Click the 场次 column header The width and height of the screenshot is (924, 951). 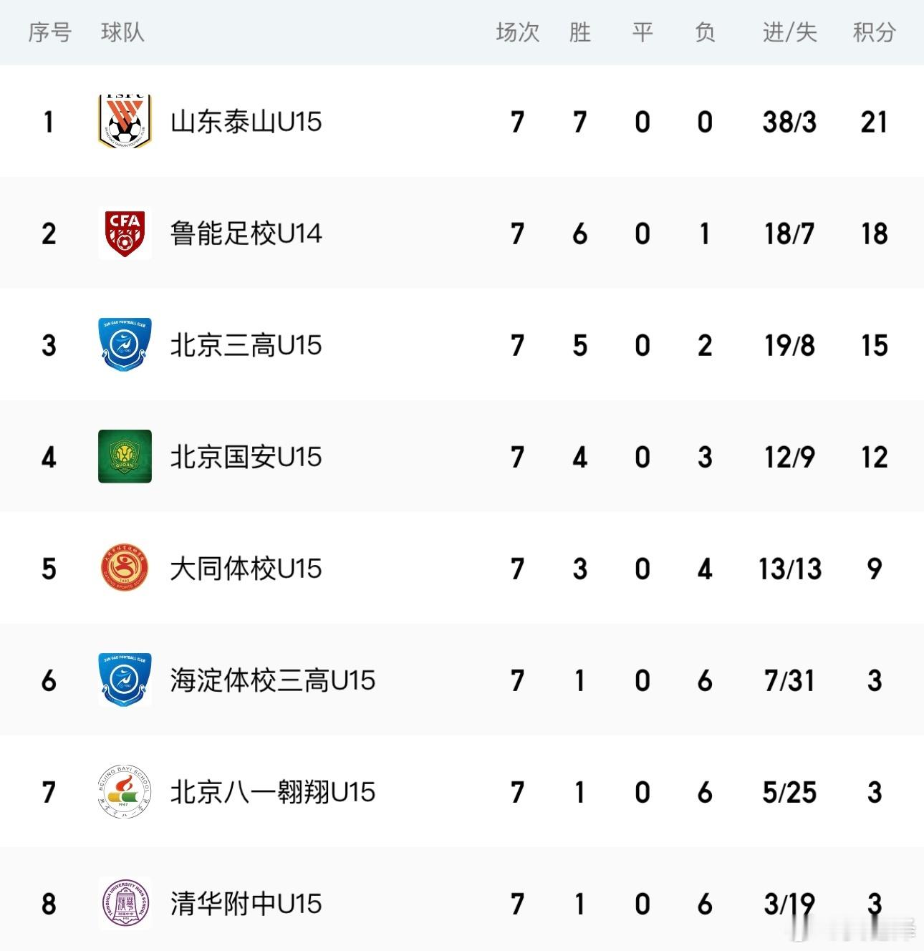point(517,32)
